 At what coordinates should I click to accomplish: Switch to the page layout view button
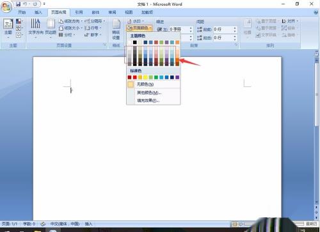(234, 224)
